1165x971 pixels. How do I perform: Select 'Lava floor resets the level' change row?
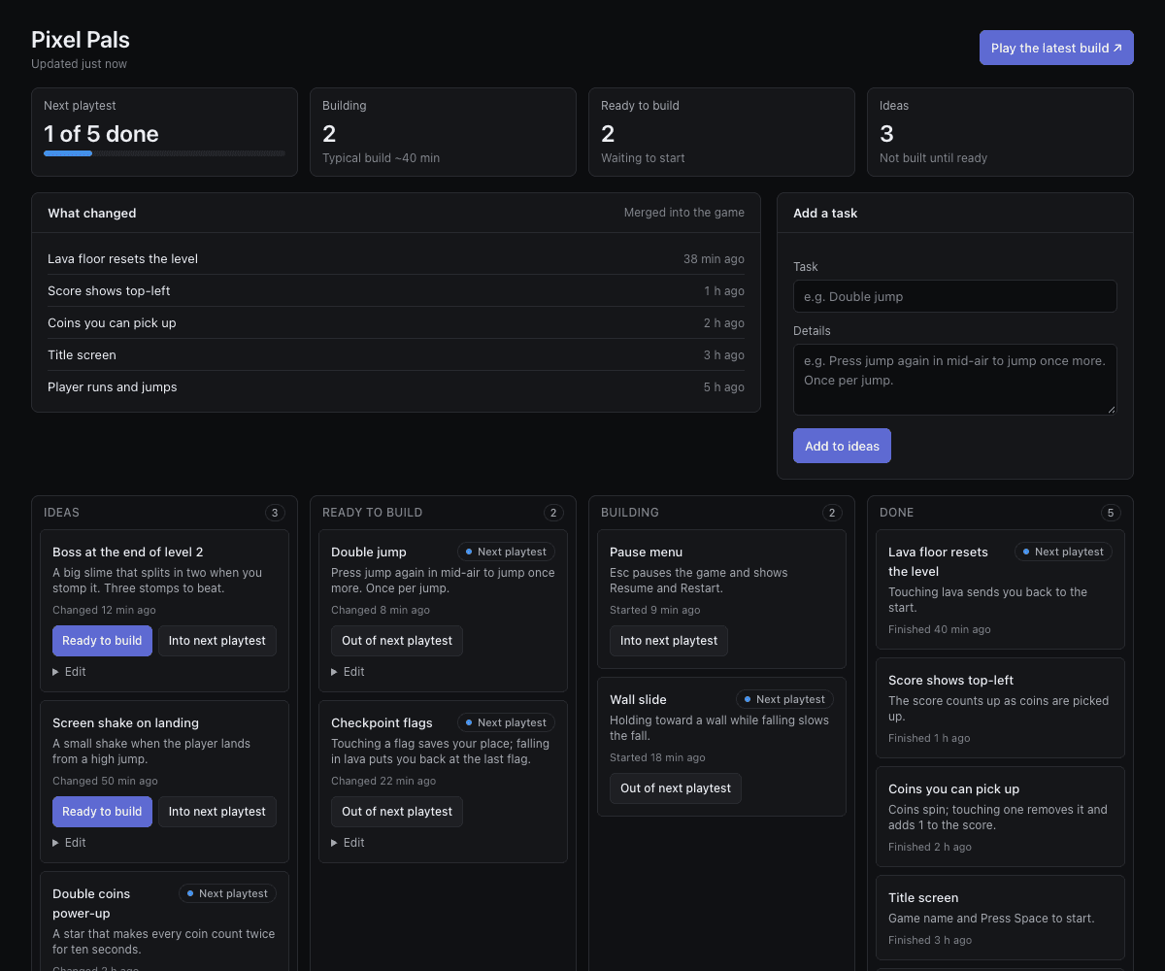(x=396, y=259)
